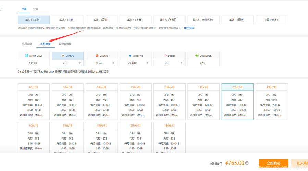
Task: Click the CentOS logo icon
Action: coord(63,56)
